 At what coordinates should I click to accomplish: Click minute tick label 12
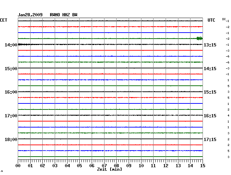(x=166, y=166)
